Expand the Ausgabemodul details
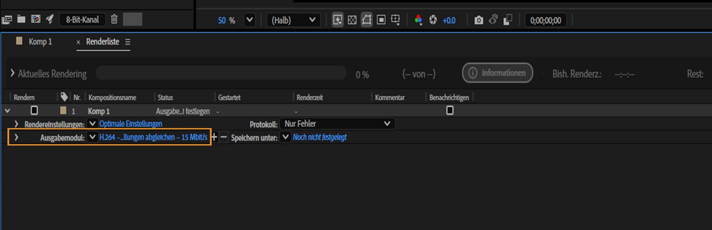 (16, 137)
